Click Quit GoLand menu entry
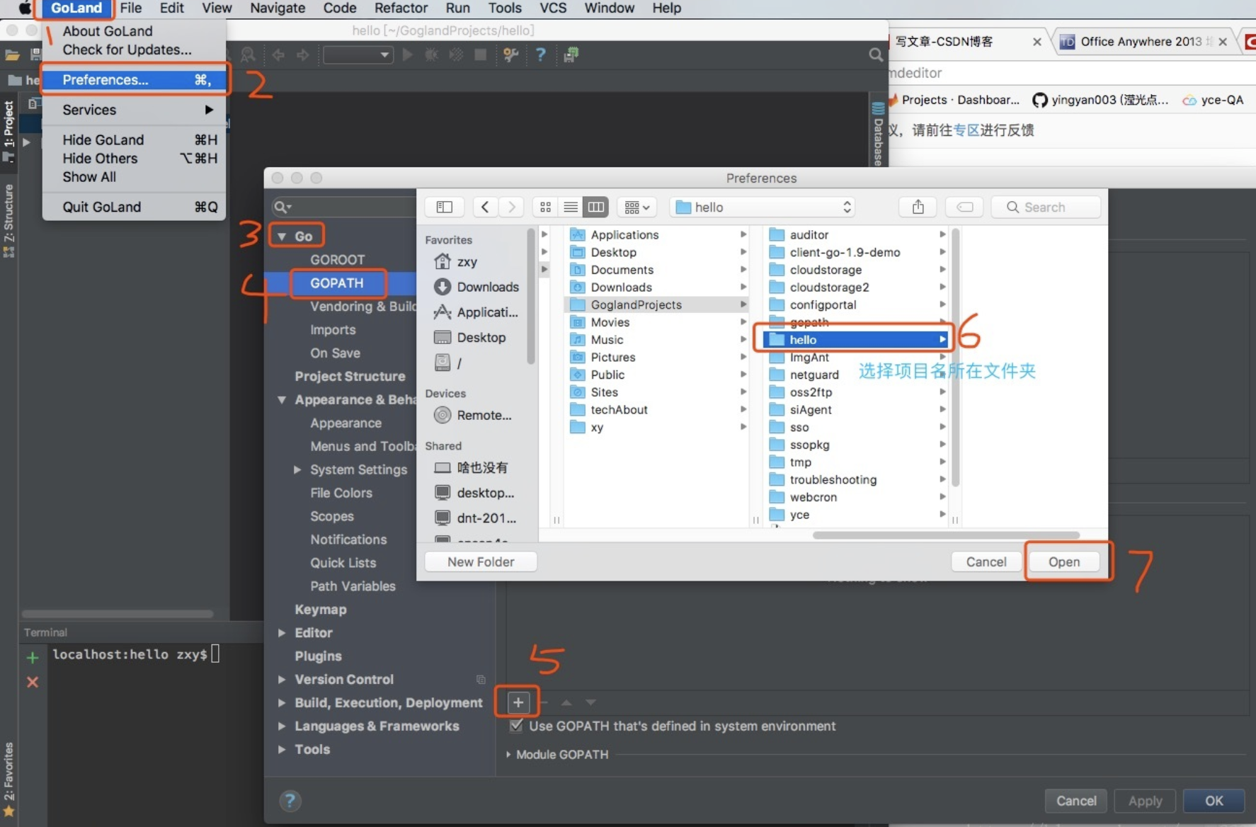Viewport: 1256px width, 827px height. [135, 207]
